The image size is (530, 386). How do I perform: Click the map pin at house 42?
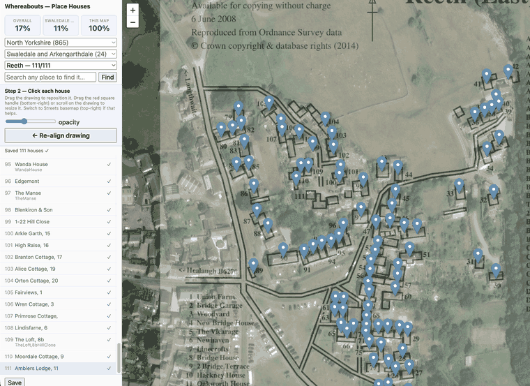(508, 72)
